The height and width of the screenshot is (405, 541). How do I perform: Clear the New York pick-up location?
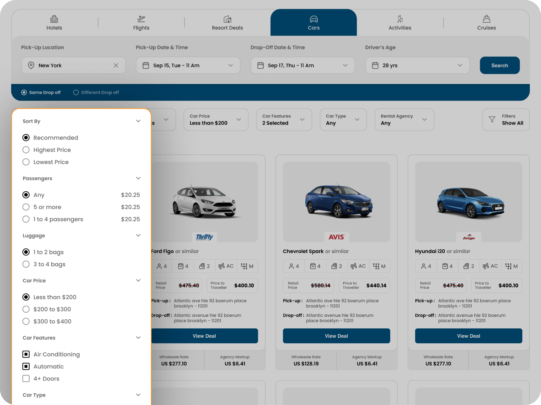(116, 65)
